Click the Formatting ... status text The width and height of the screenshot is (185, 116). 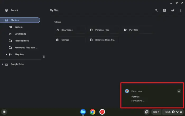tap(138, 101)
